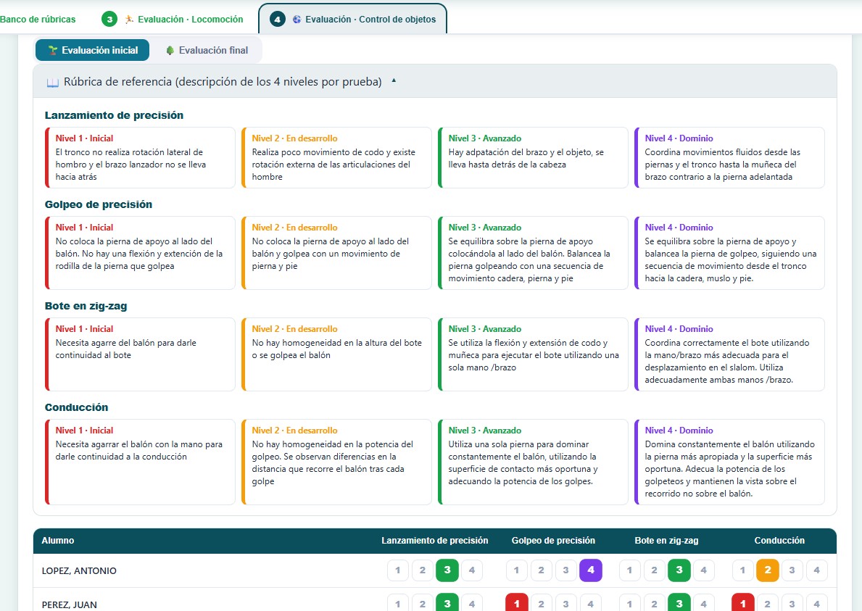
Task: Rate LOPEZ Golpeo de precisión as 1
Action: (517, 570)
